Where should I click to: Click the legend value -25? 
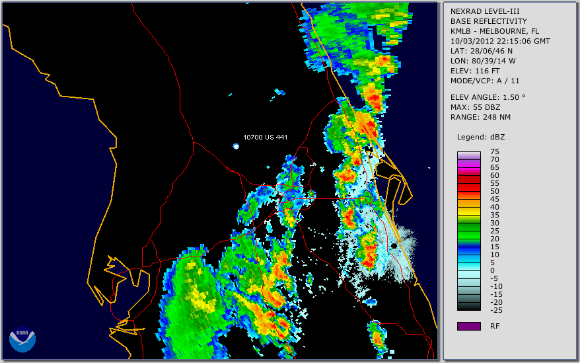point(496,310)
